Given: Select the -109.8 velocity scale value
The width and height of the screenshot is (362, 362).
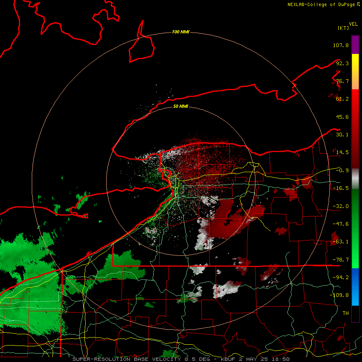Looking at the screenshot, I should tap(339, 295).
